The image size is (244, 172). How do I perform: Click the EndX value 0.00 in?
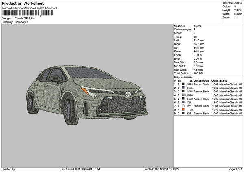point(198,55)
